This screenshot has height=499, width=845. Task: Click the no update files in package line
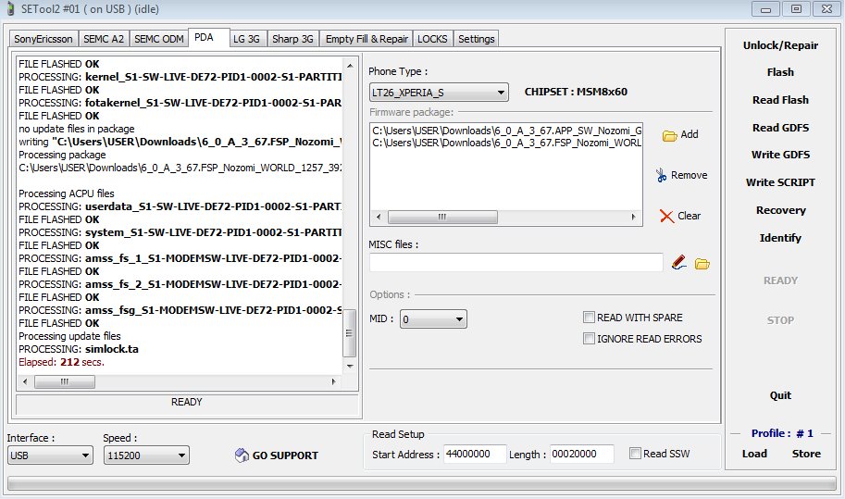(x=77, y=129)
